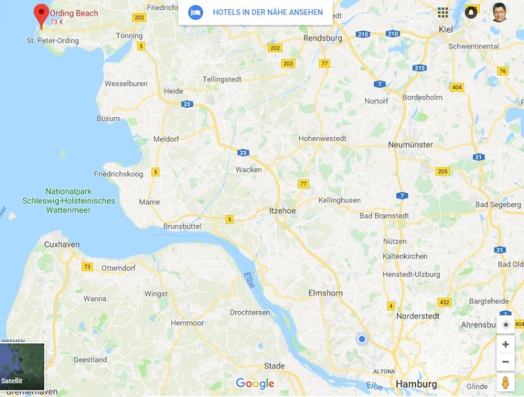
Task: Click the Nationalpark Schleswig-Holsteinisches Wattenmeer label
Action: click(x=69, y=201)
